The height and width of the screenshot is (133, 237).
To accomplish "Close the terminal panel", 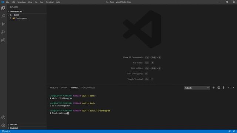I will pos(233,88).
